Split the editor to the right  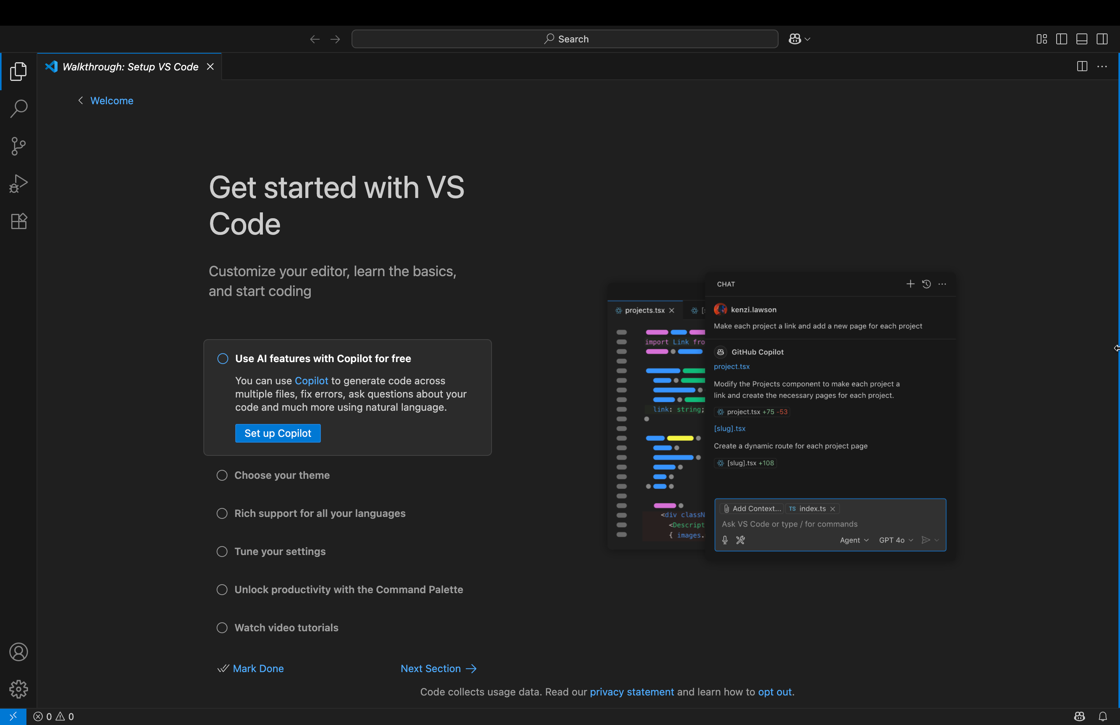1082,67
